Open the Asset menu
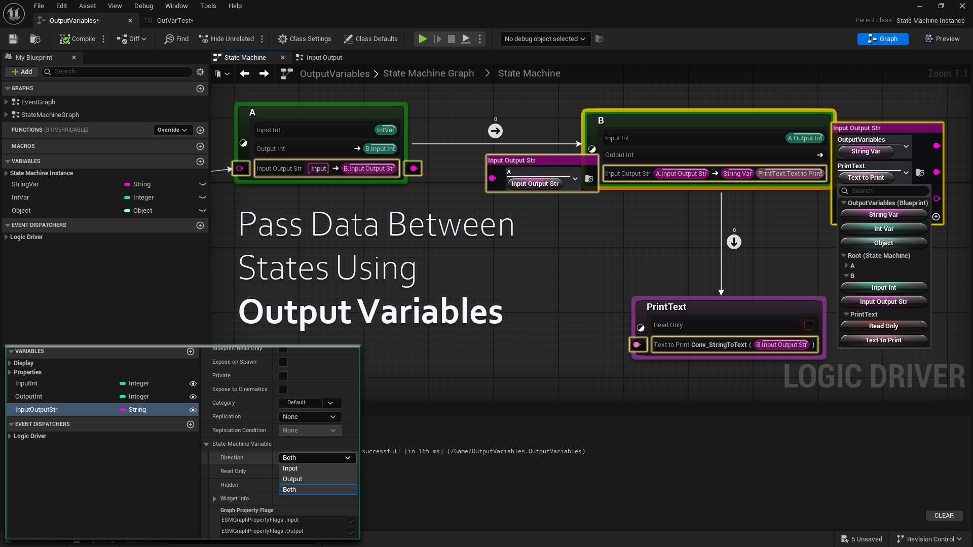 (87, 6)
